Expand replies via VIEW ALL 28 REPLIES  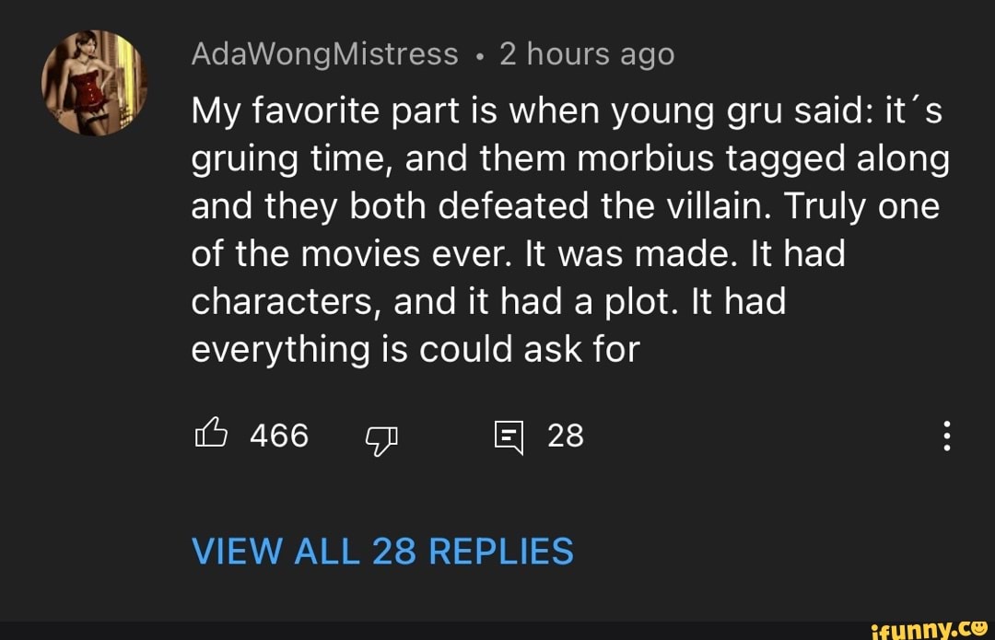click(382, 552)
